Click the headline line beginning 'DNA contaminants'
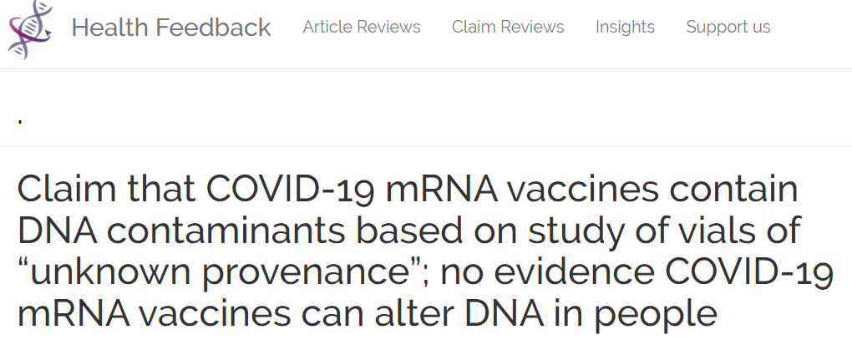This screenshot has width=852, height=345. [x=408, y=231]
